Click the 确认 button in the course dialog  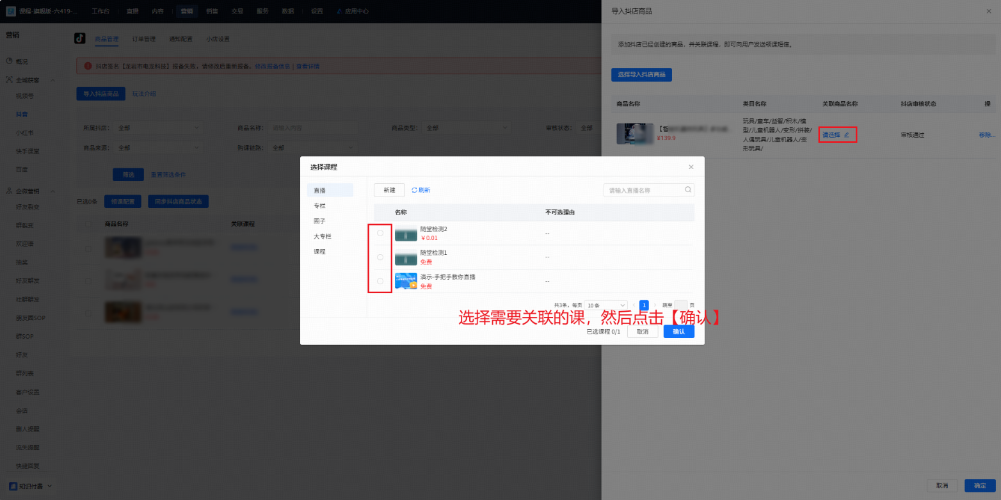point(678,332)
